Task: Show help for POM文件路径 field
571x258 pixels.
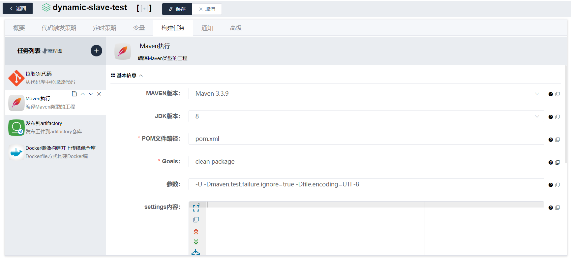Action: pos(551,140)
